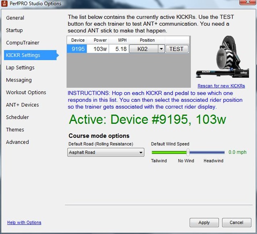The width and height of the screenshot is (257, 234).
Task: Click the Position column header
Action: click(x=147, y=40)
